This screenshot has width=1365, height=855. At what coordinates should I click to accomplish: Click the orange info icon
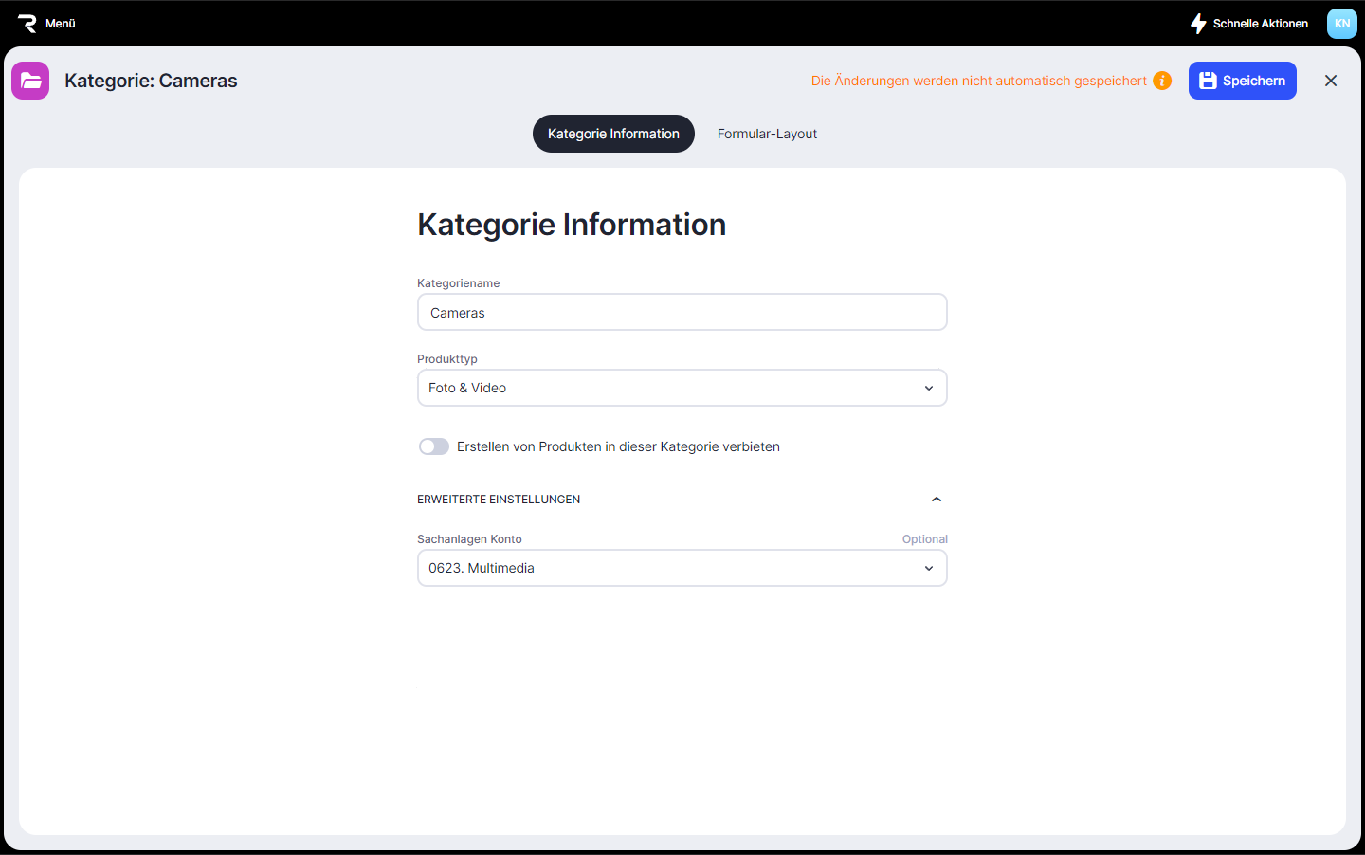pos(1162,81)
